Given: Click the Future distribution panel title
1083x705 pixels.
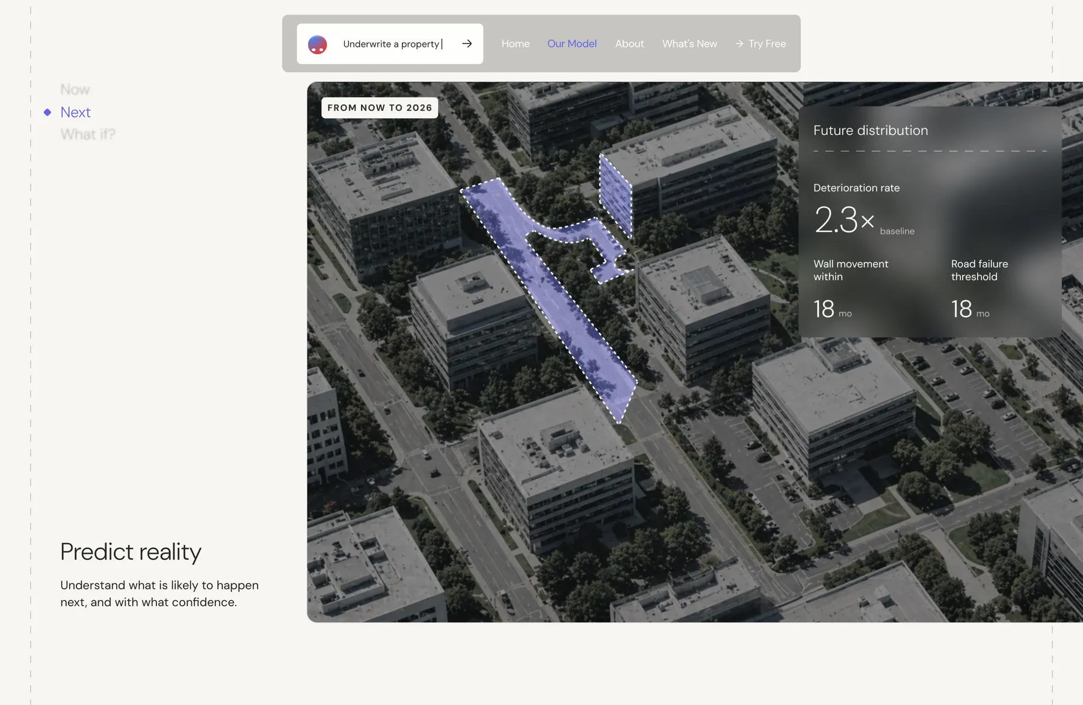Looking at the screenshot, I should pyautogui.click(x=871, y=131).
